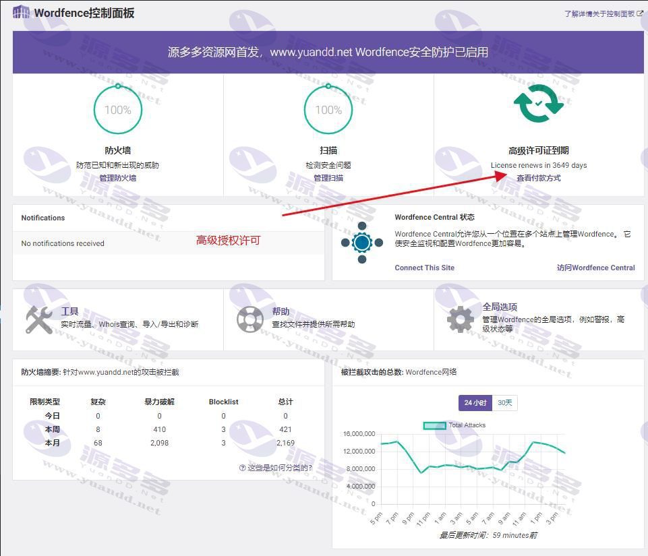Click the weekly total 421 cell
Image resolution: width=648 pixels, height=556 pixels.
286,429
